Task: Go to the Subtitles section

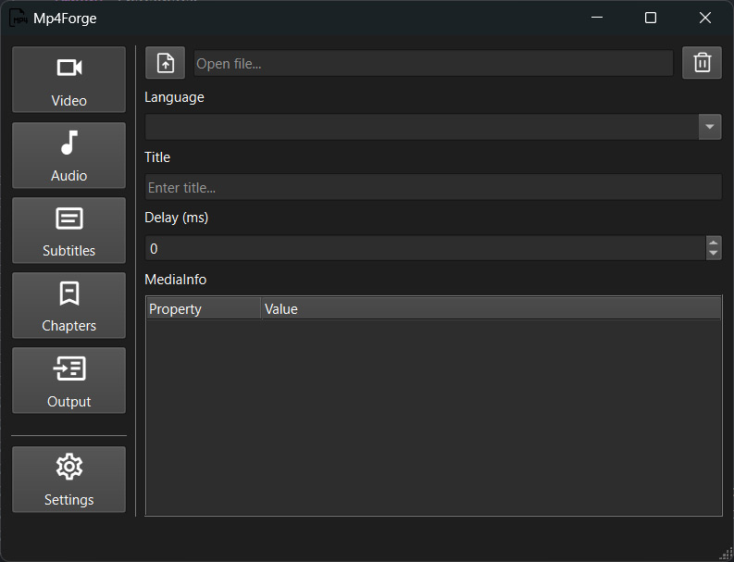Action: [x=68, y=230]
